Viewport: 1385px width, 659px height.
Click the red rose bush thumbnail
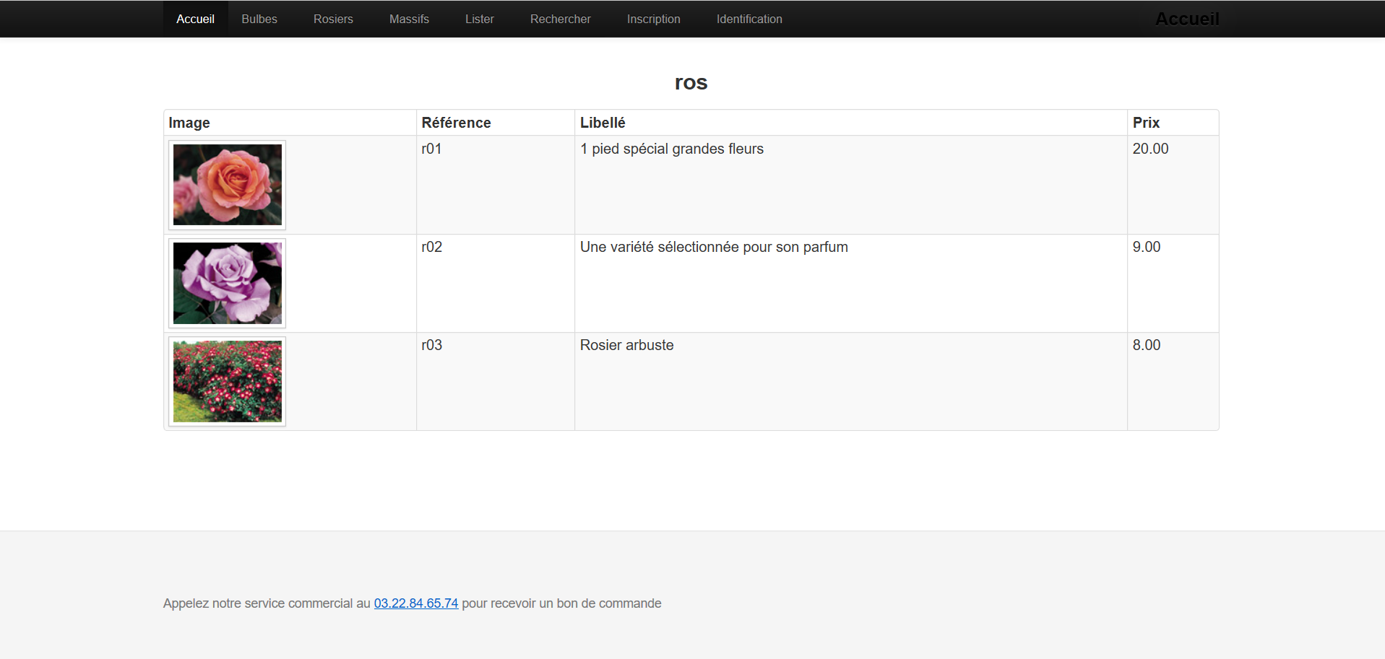tap(228, 381)
